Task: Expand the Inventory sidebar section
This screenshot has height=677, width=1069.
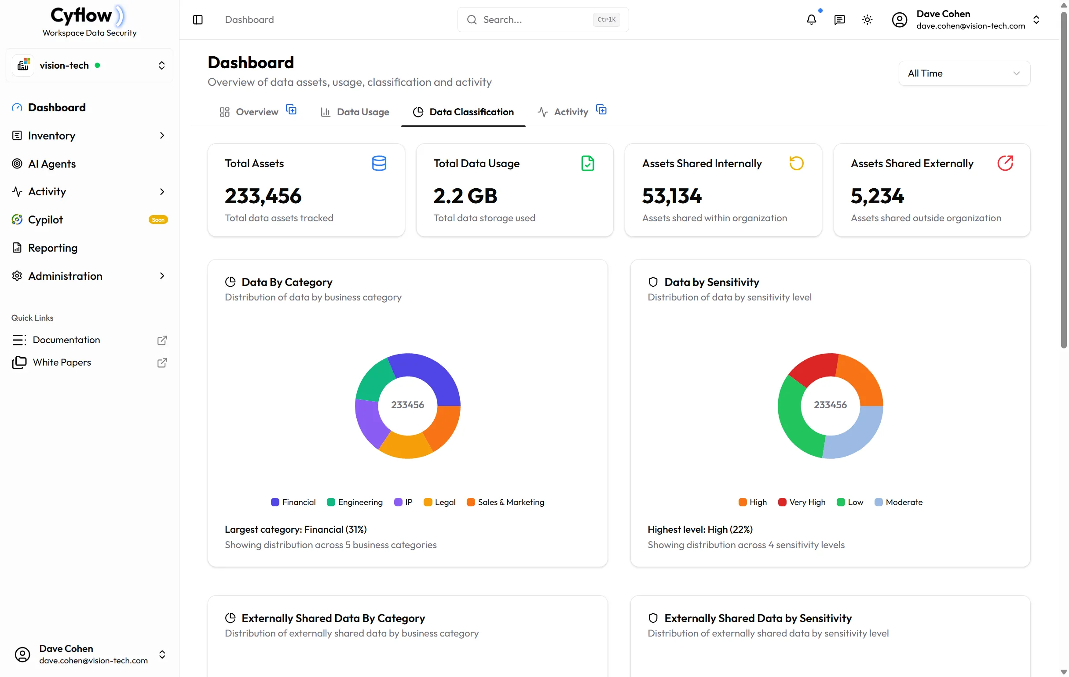Action: coord(162,135)
